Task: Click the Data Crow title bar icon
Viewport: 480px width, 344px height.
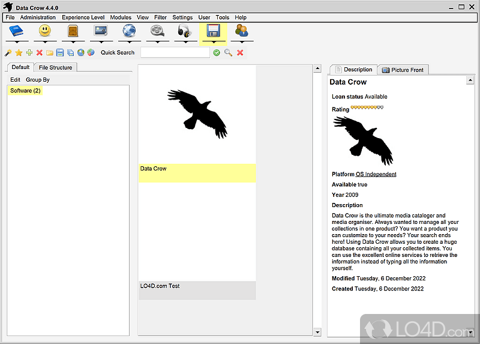Action: click(8, 7)
